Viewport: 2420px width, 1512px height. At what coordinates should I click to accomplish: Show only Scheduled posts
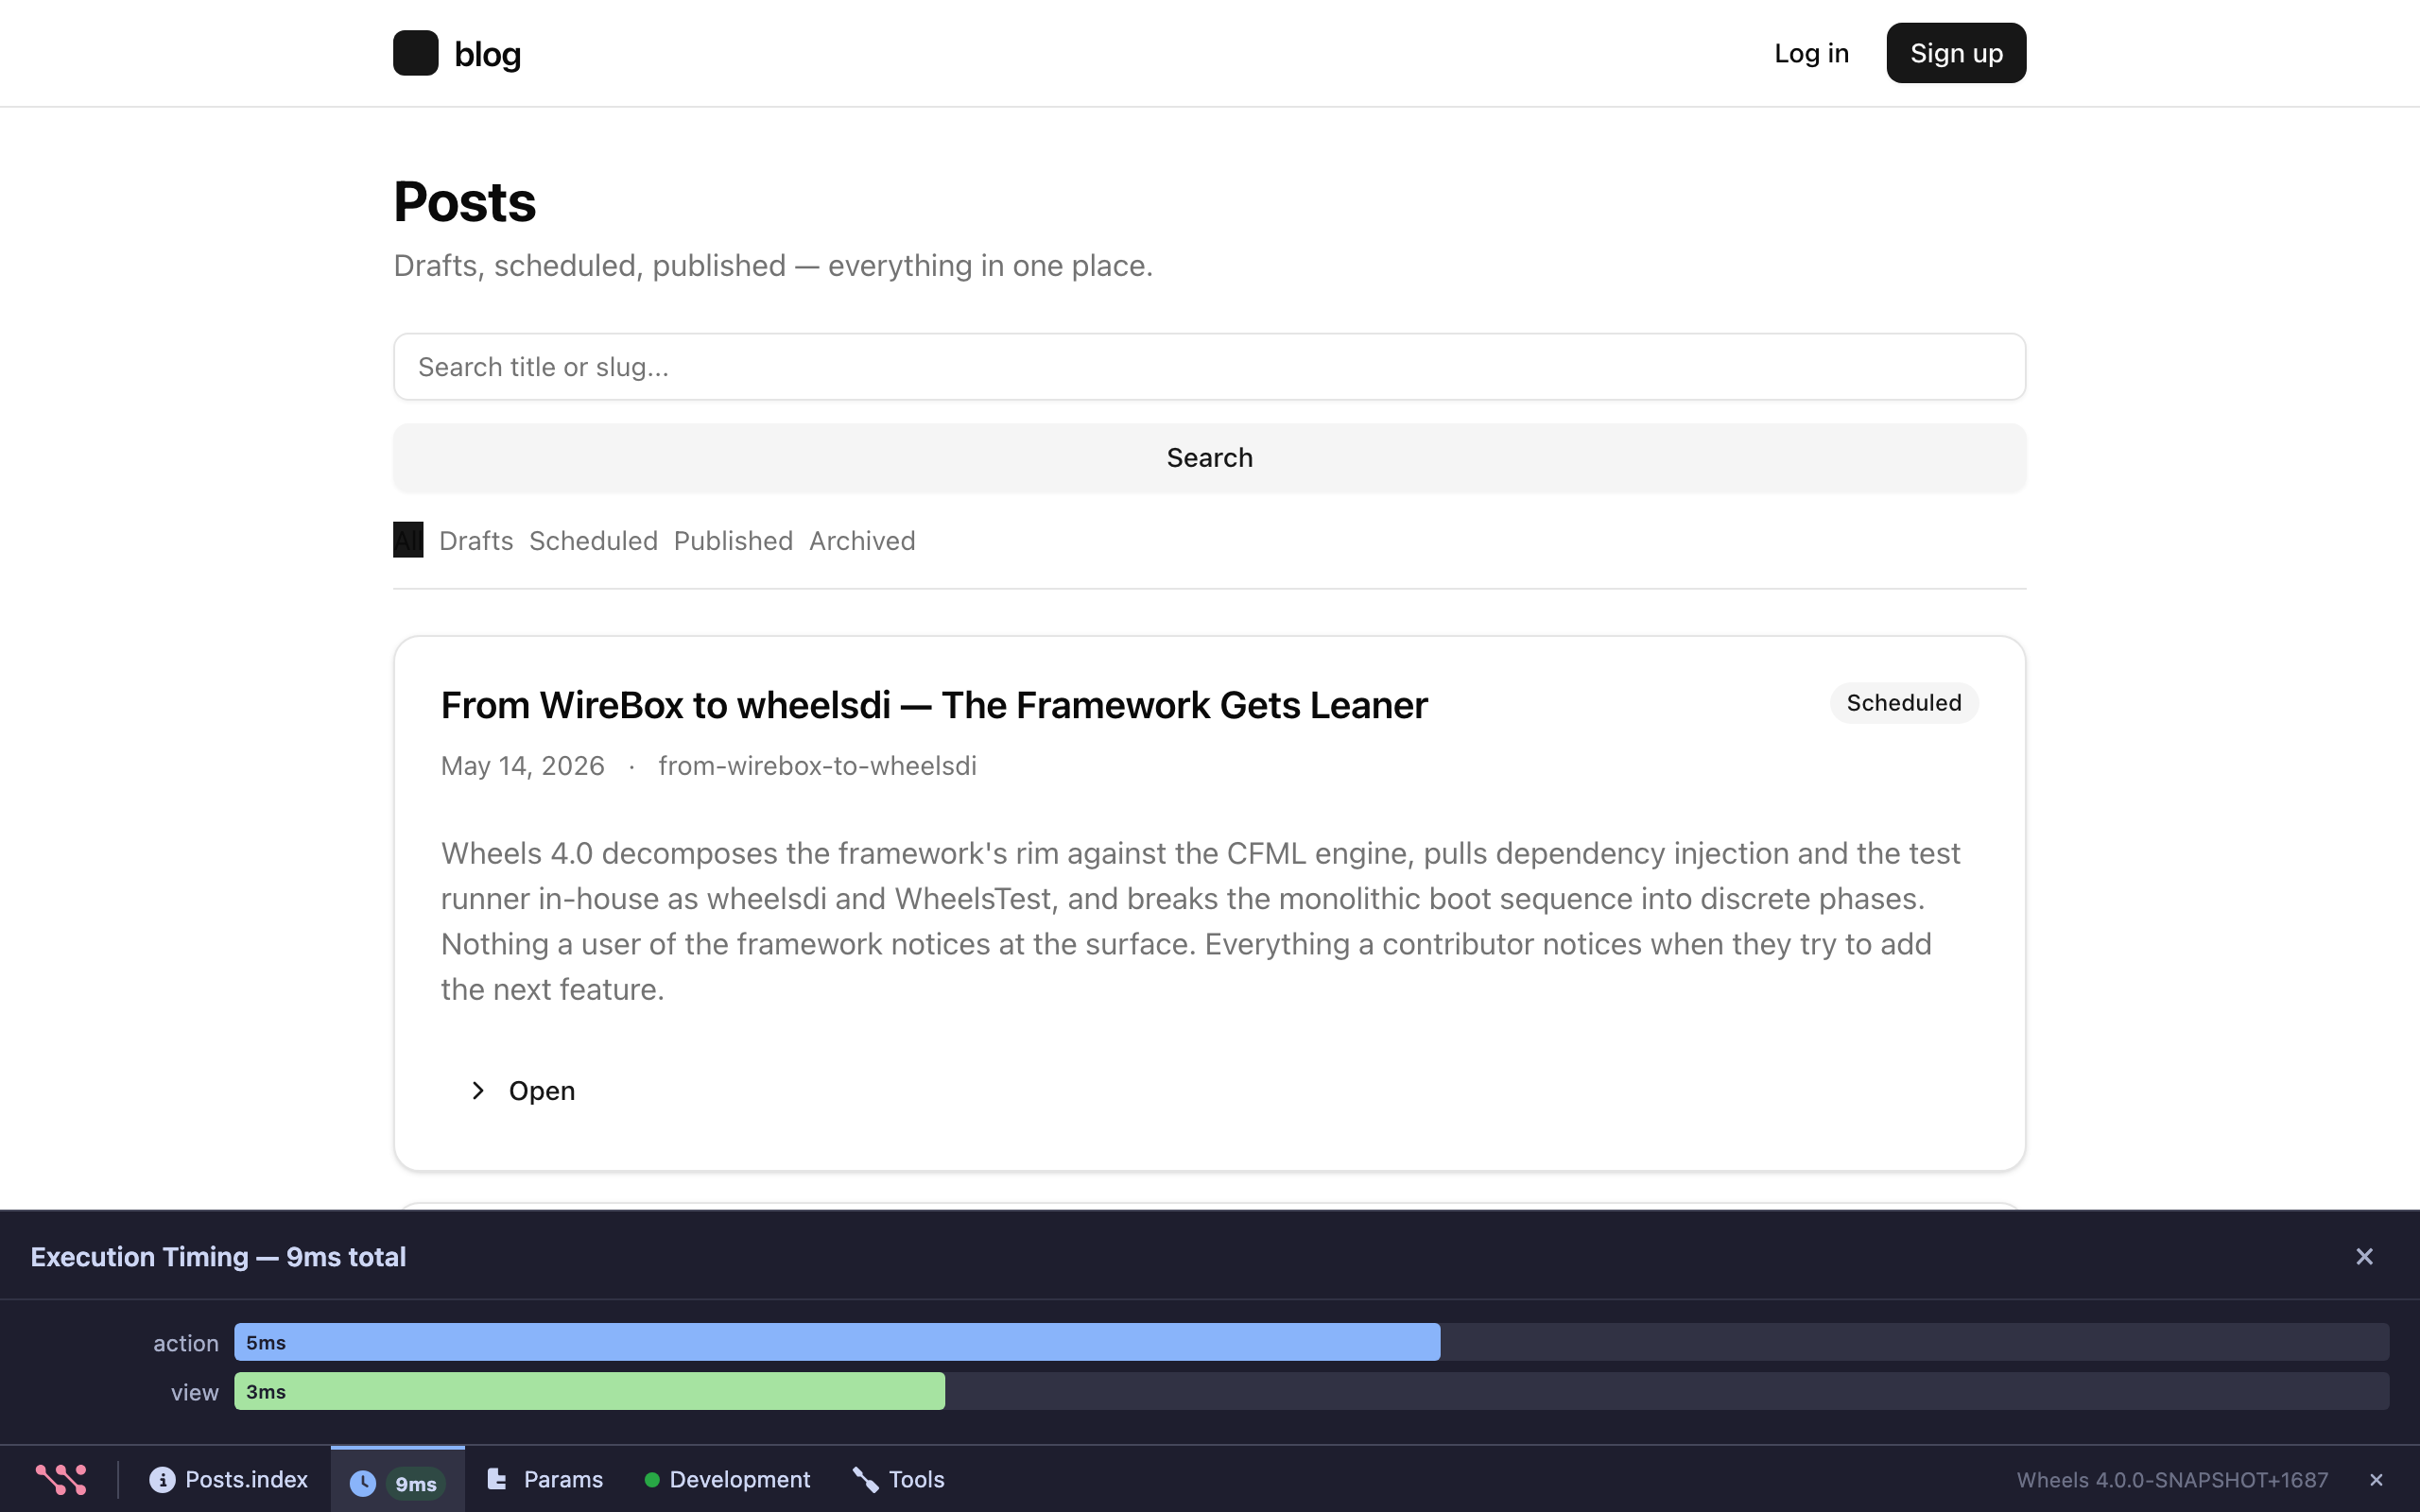(593, 540)
